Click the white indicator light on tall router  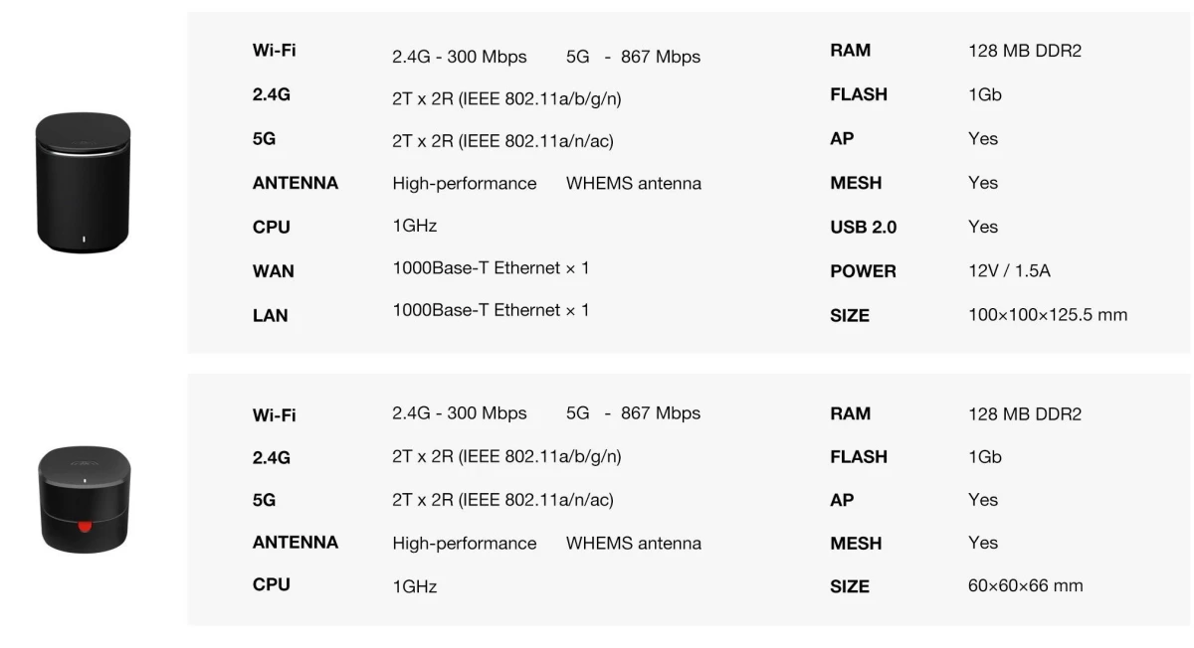click(84, 239)
